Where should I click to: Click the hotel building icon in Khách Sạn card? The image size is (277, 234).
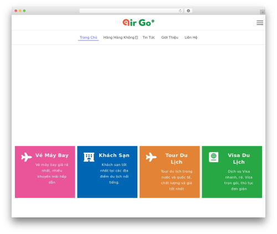click(x=89, y=157)
